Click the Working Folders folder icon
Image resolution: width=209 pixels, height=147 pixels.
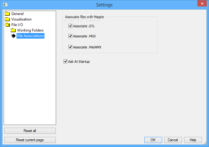click(13, 30)
